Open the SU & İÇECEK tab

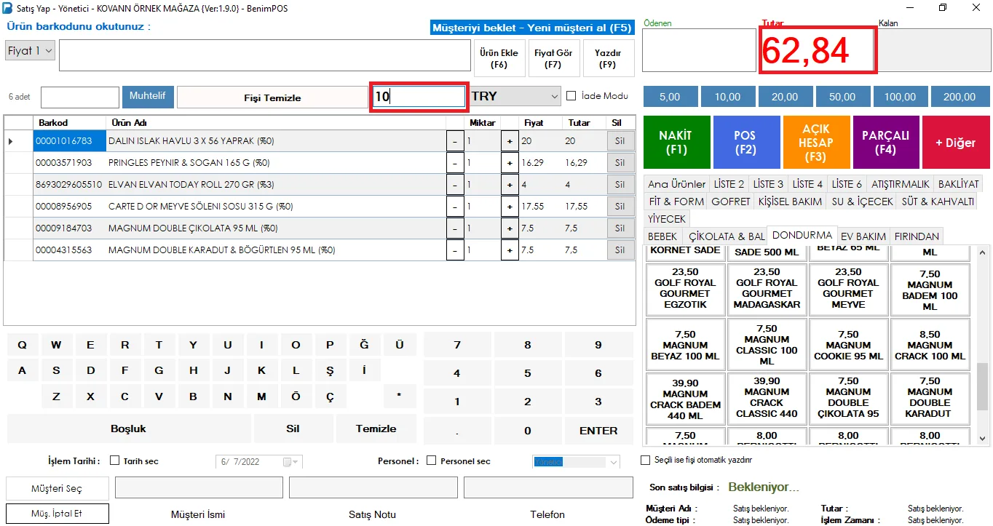pos(862,202)
